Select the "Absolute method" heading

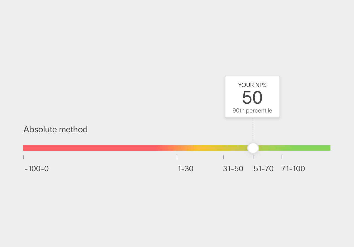tap(56, 130)
